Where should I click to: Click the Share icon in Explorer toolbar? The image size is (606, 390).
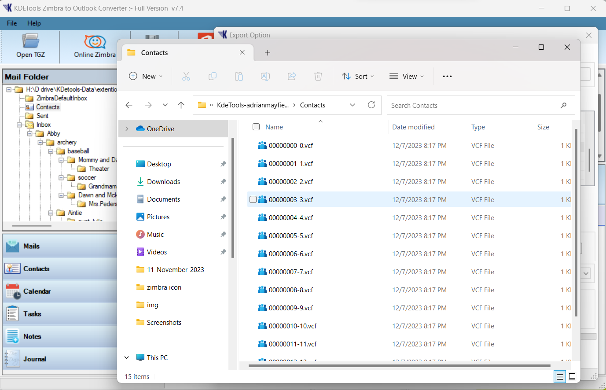[292, 76]
